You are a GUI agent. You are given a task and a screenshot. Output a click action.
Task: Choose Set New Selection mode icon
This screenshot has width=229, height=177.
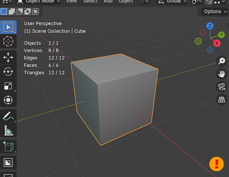[x=4, y=12]
